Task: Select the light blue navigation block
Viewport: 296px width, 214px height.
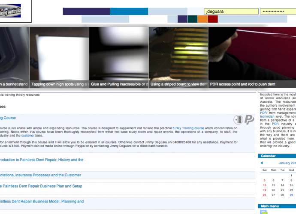Action: 168,11
